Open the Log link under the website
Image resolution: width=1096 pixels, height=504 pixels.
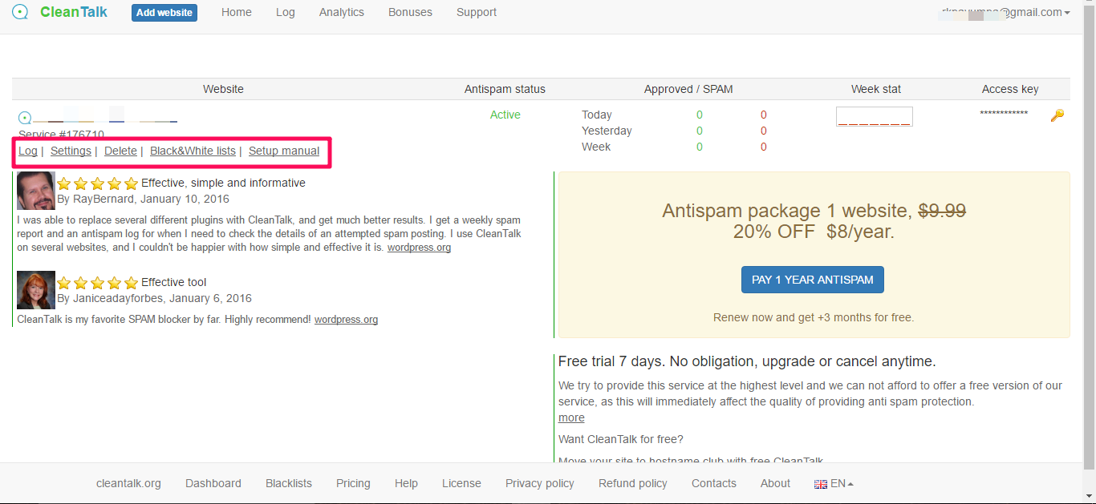point(28,151)
